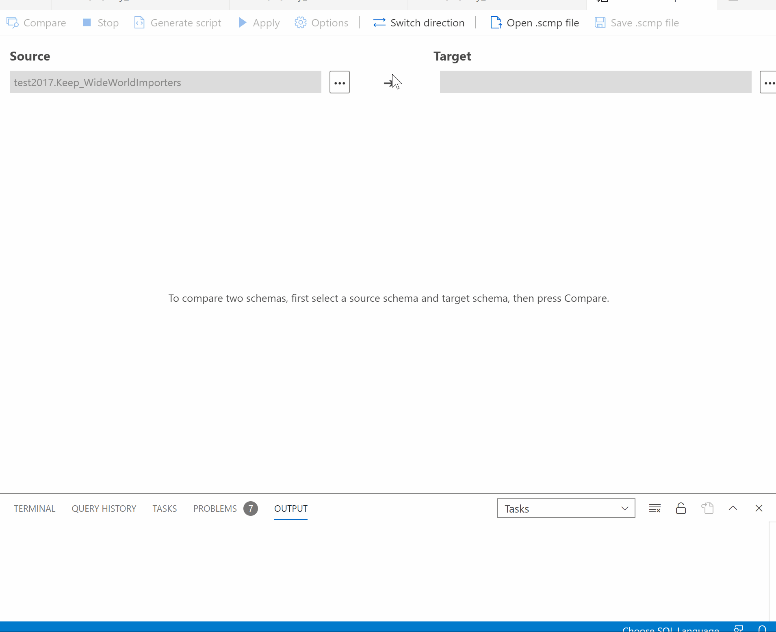Browse for a Target schema with ellipsis button

tap(770, 82)
